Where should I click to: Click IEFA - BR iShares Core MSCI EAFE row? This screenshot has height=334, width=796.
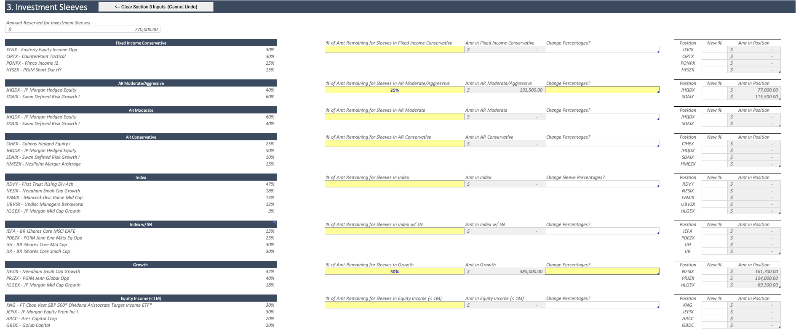tap(141, 231)
